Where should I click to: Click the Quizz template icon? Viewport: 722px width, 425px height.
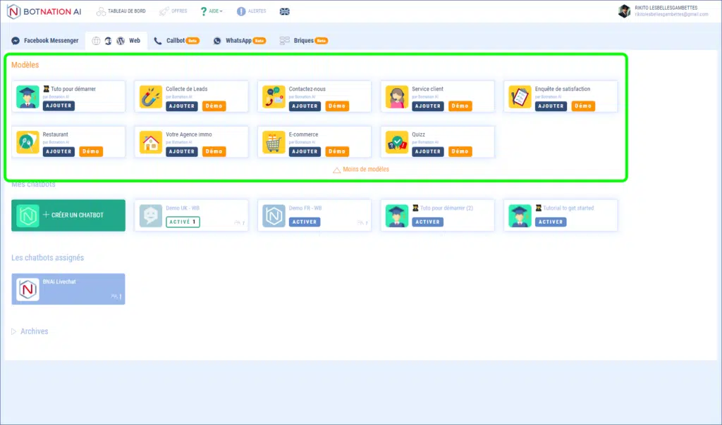click(x=397, y=142)
